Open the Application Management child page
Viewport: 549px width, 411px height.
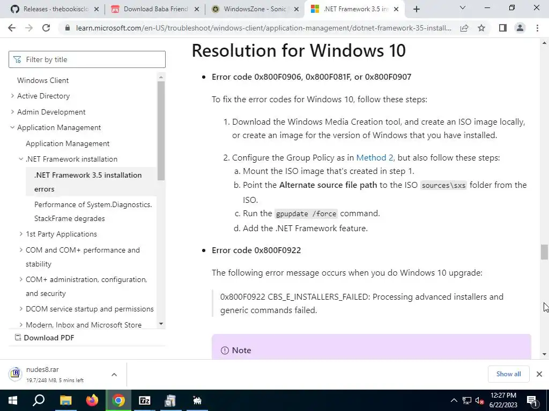click(x=68, y=143)
